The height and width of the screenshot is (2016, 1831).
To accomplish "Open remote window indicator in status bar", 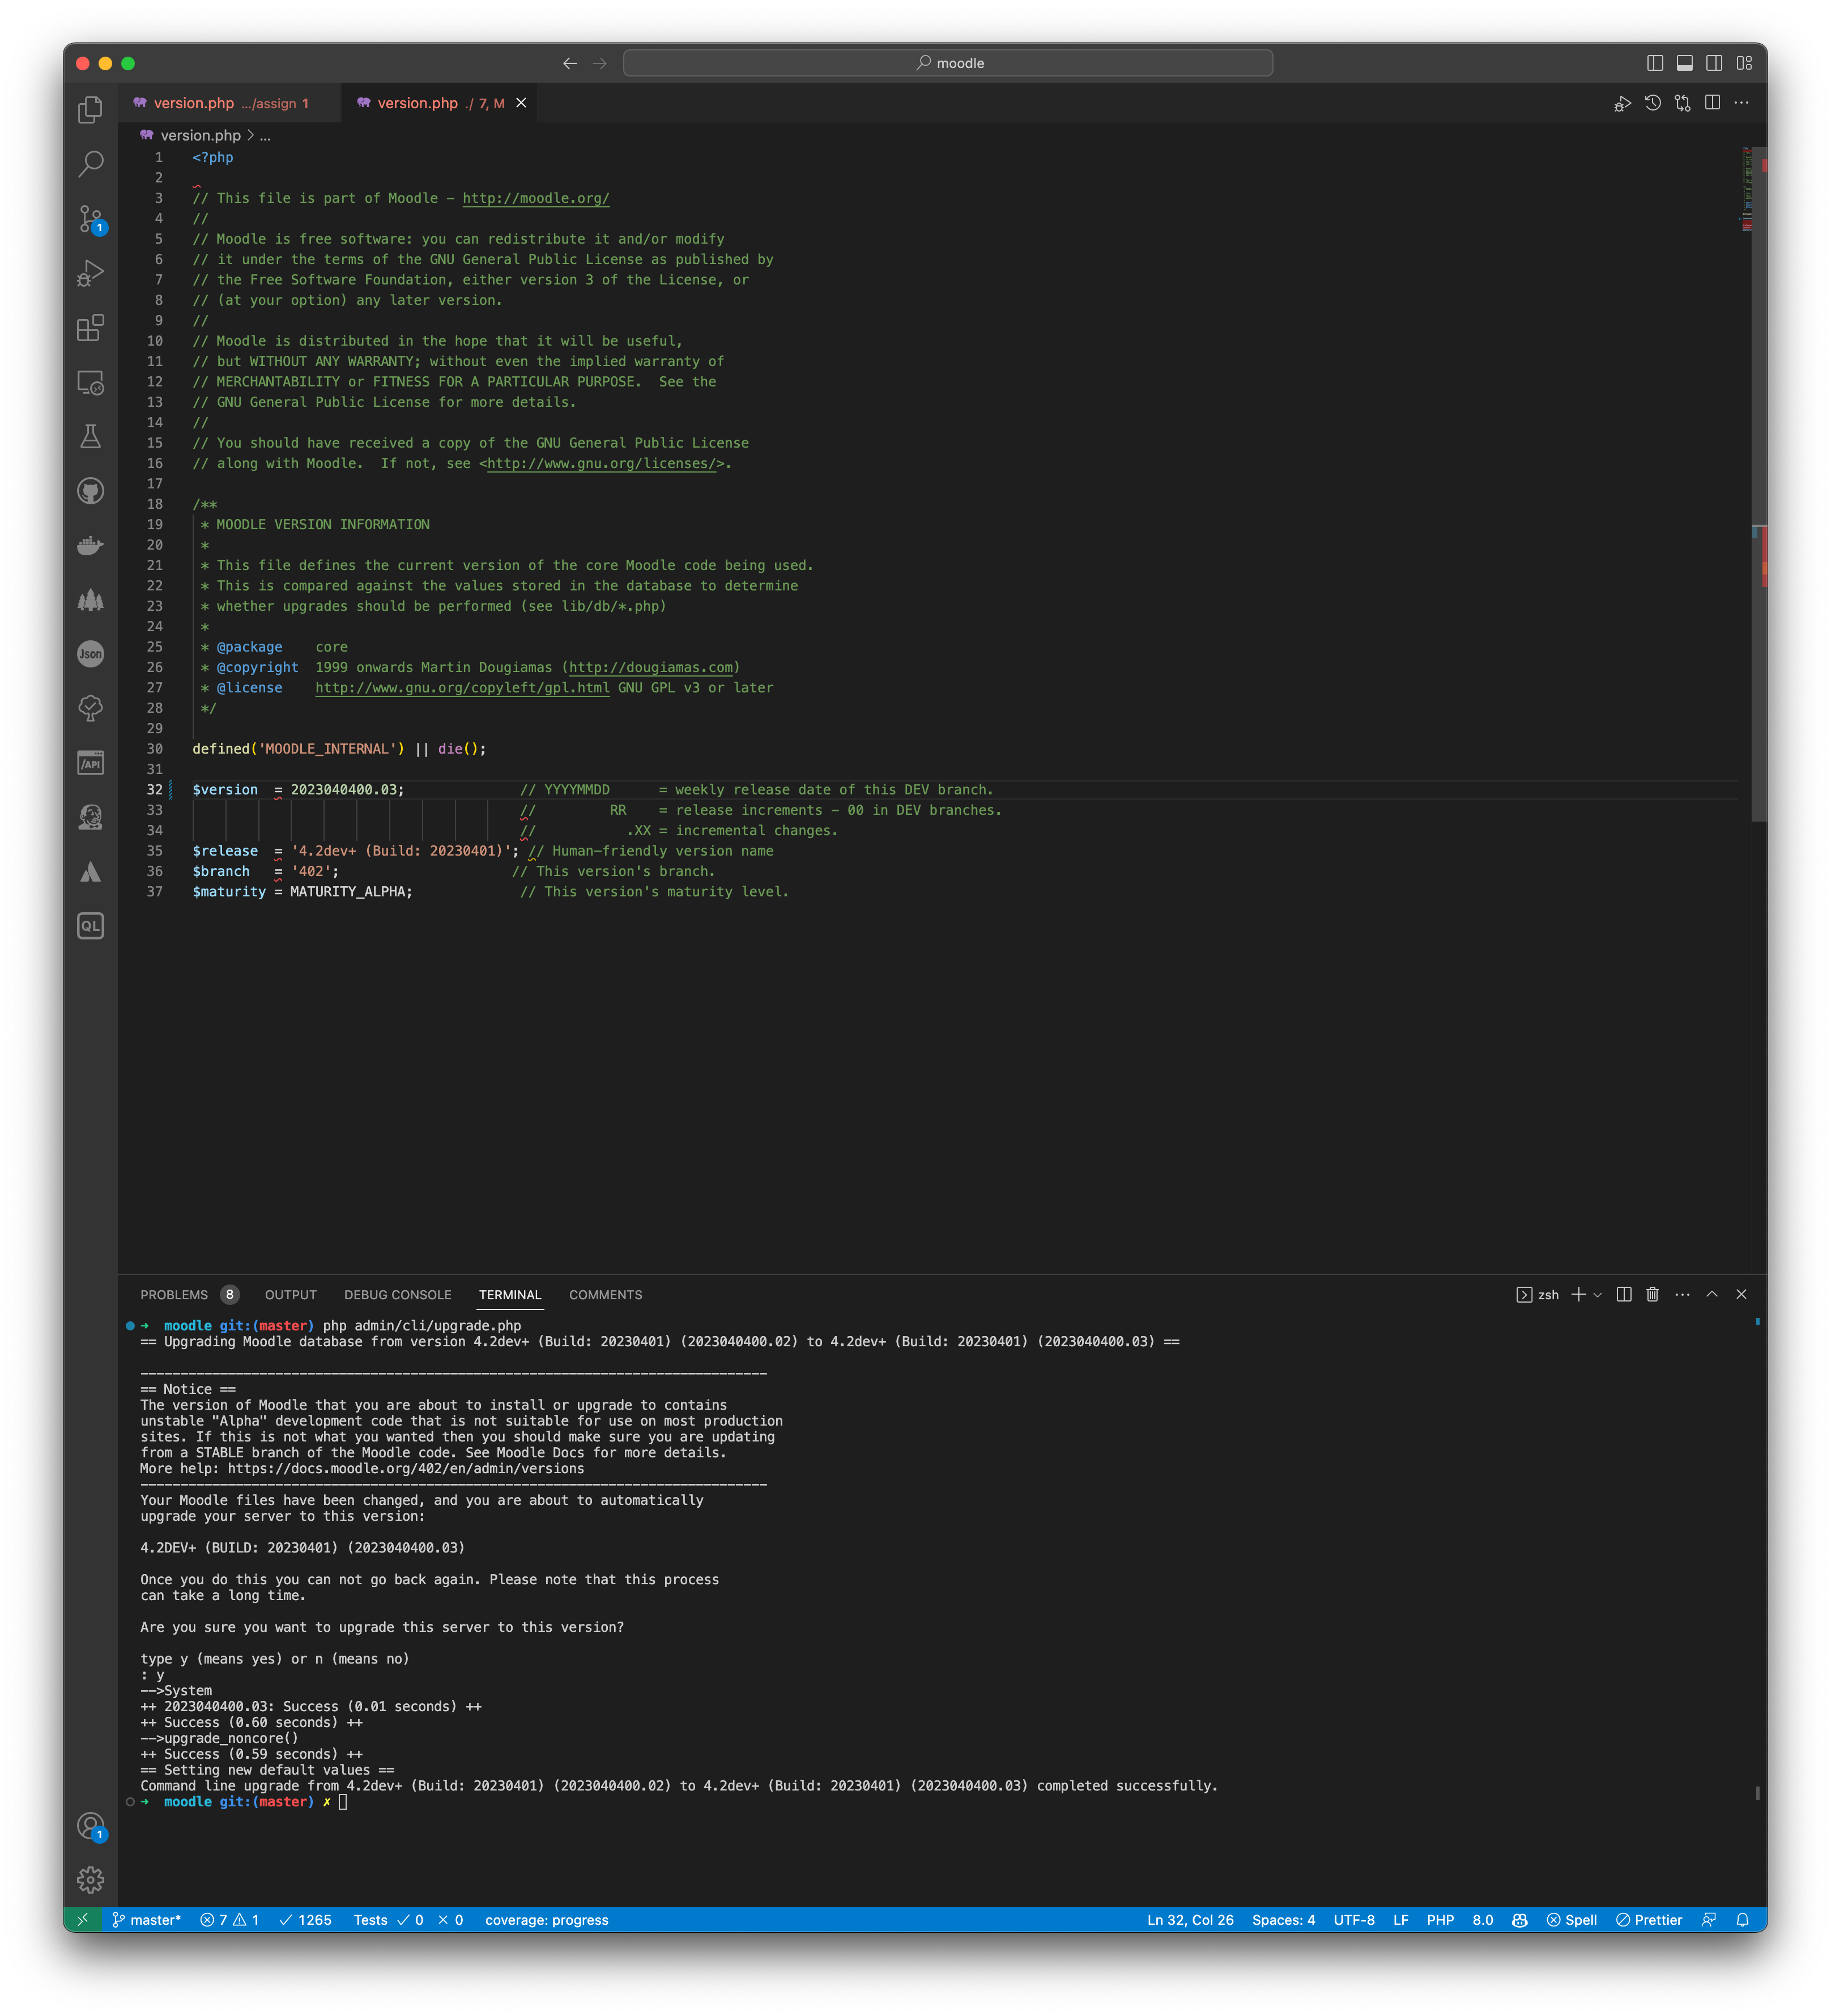I will (83, 1920).
